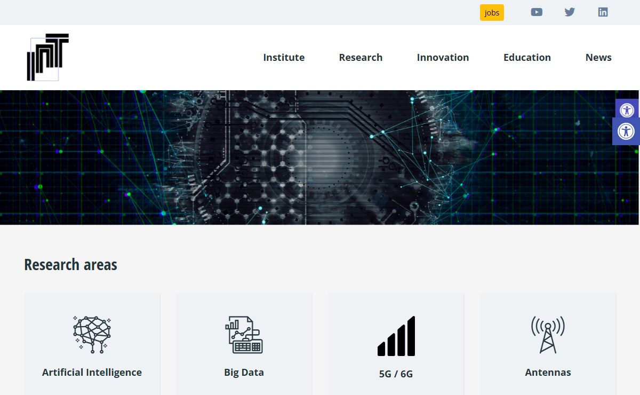Select the 5G / 6G signal bars icon

[396, 336]
